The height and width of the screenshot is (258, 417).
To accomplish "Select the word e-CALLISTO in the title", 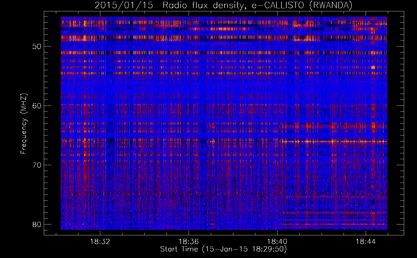I will (278, 5).
